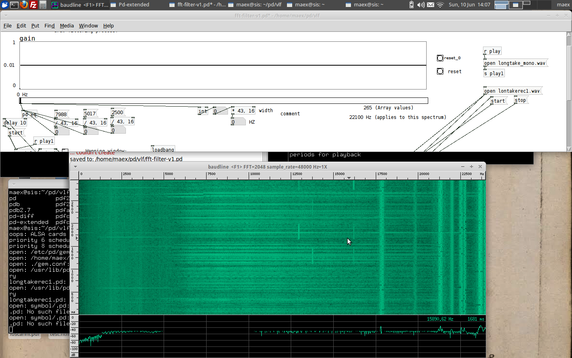Screen dimensions: 572x358
Task: Open the Put menu
Action: pyautogui.click(x=35, y=25)
